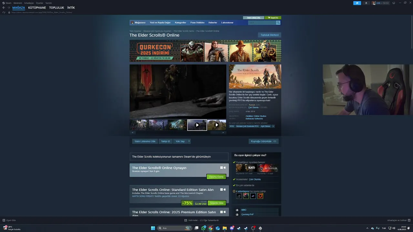The image size is (413, 232).
Task: Open the Oyunlar menu
Action: [40, 3]
